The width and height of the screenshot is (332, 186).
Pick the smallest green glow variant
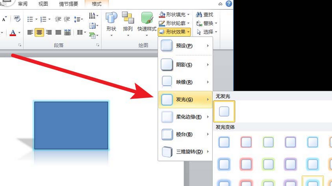pos(268,142)
